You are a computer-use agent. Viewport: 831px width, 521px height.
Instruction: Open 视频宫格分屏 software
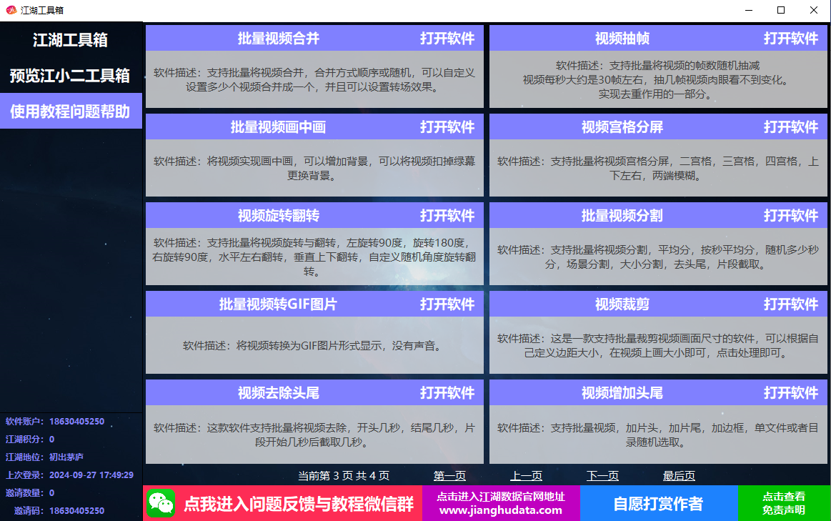[790, 126]
